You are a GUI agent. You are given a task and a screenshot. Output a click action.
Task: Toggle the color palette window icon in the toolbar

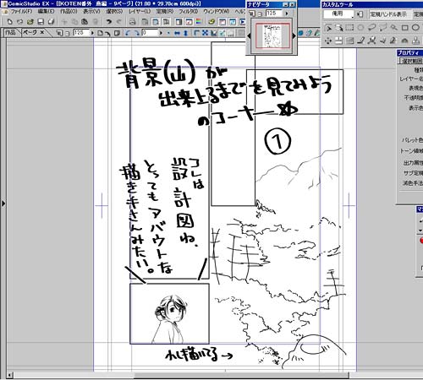click(x=199, y=21)
